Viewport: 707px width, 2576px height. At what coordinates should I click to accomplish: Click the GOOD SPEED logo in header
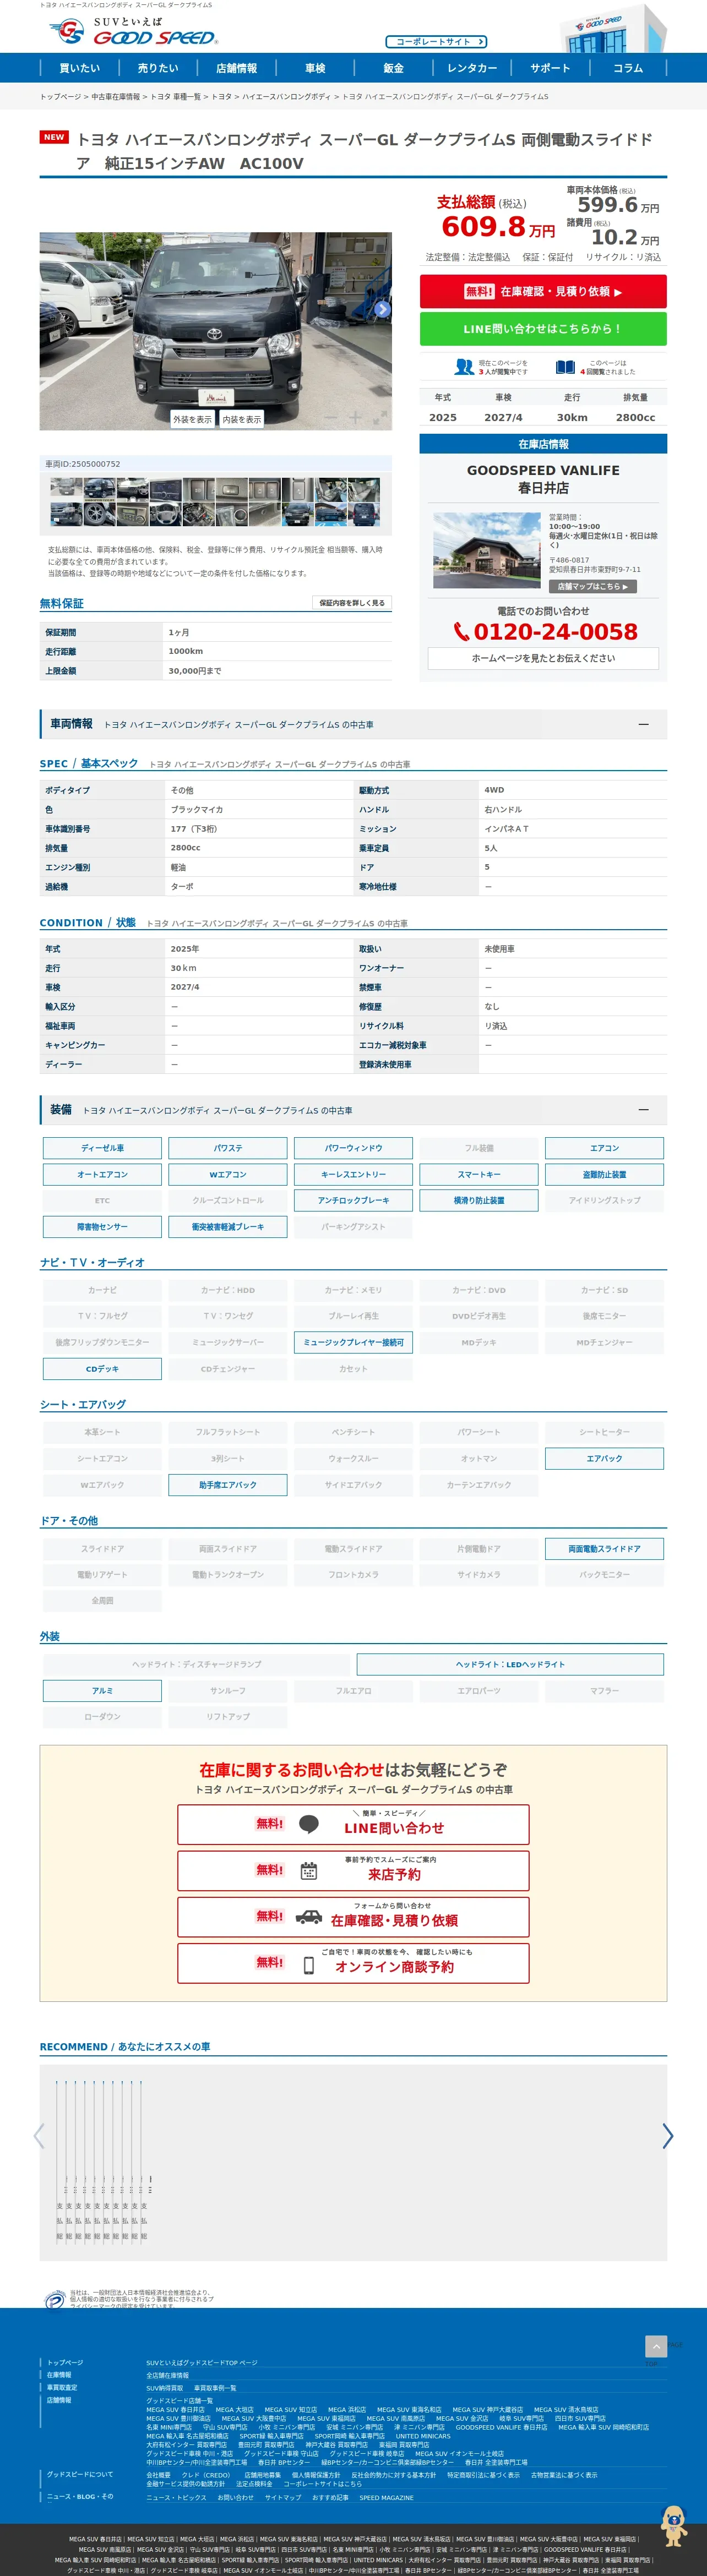point(133,31)
